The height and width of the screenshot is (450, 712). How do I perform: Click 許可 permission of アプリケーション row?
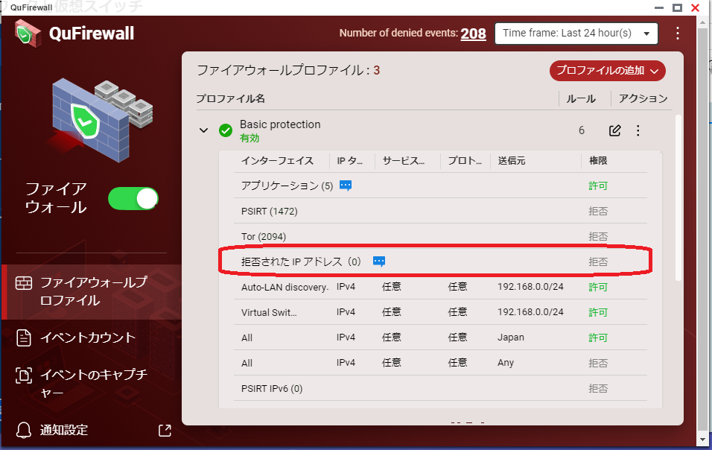click(x=598, y=186)
